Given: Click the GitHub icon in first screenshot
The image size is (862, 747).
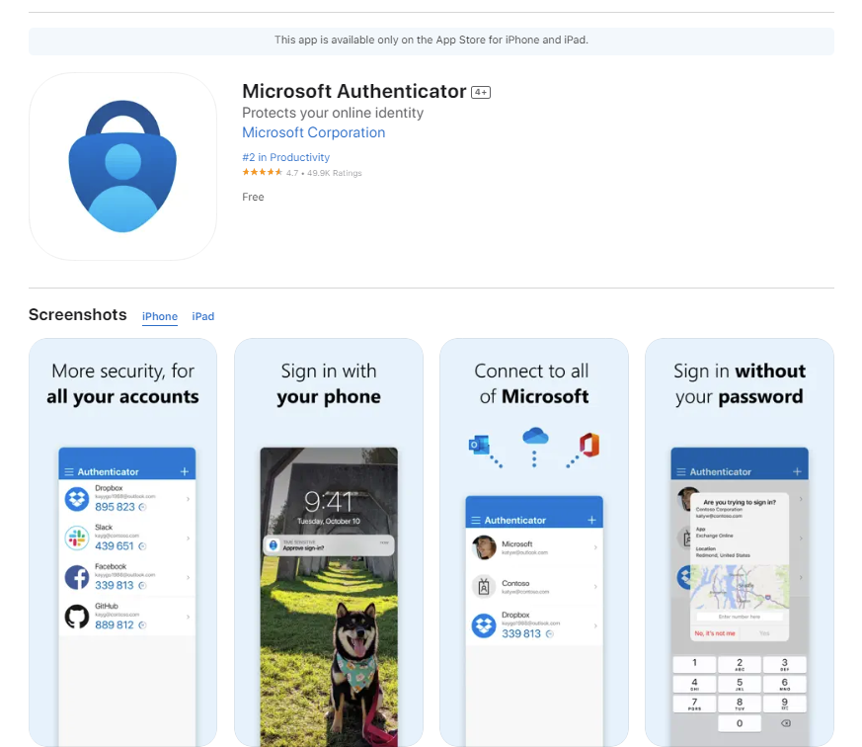Looking at the screenshot, I should tap(77, 618).
